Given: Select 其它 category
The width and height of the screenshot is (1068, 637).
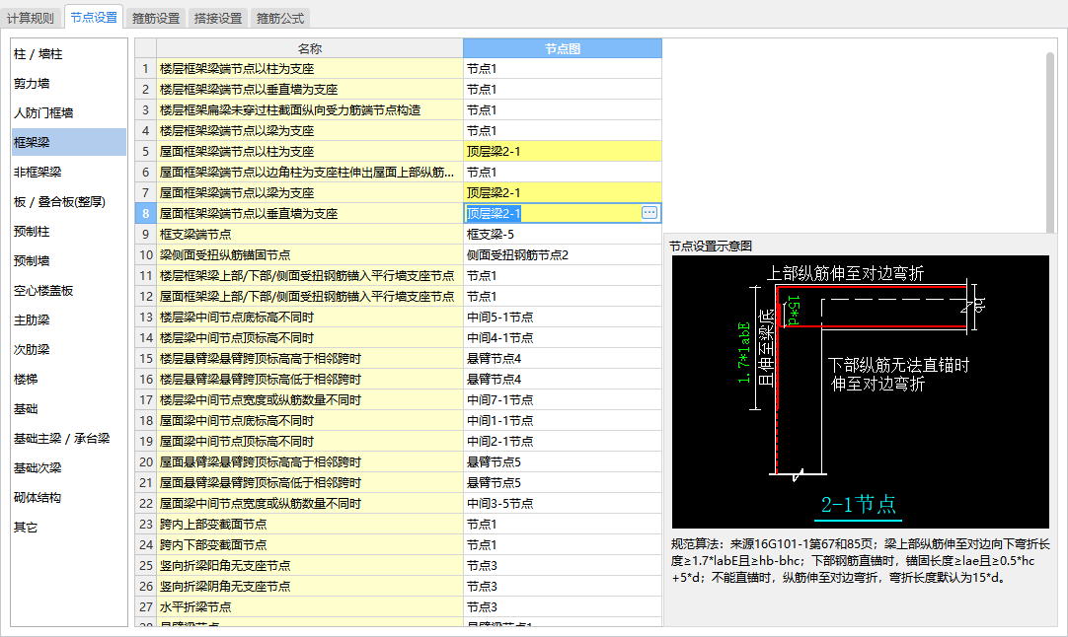Looking at the screenshot, I should (69, 528).
